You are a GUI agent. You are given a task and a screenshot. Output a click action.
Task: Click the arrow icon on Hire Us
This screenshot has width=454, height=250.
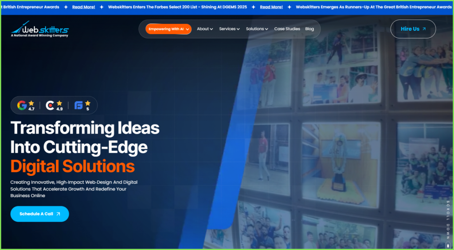click(424, 29)
